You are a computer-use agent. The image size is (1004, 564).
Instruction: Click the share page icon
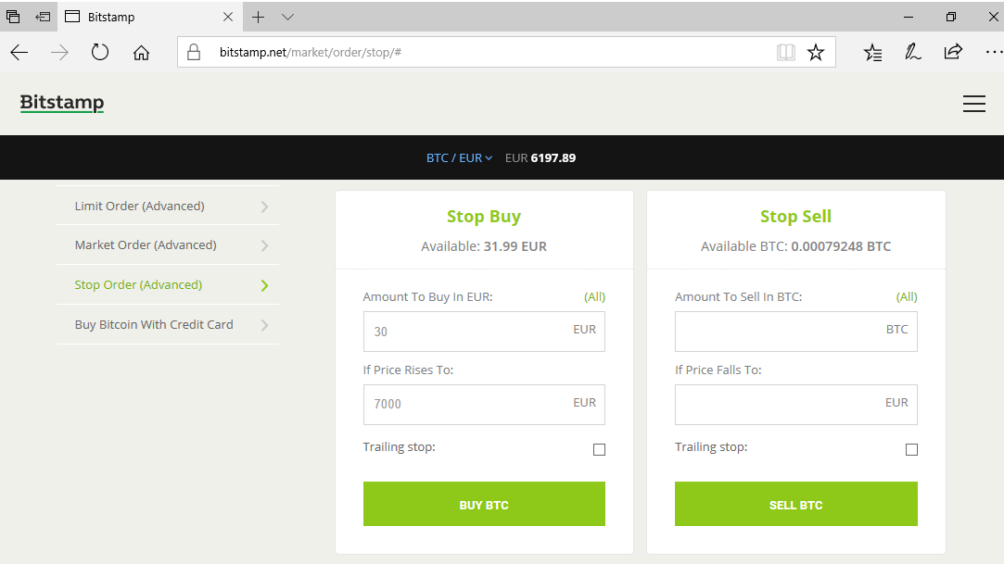pos(953,52)
